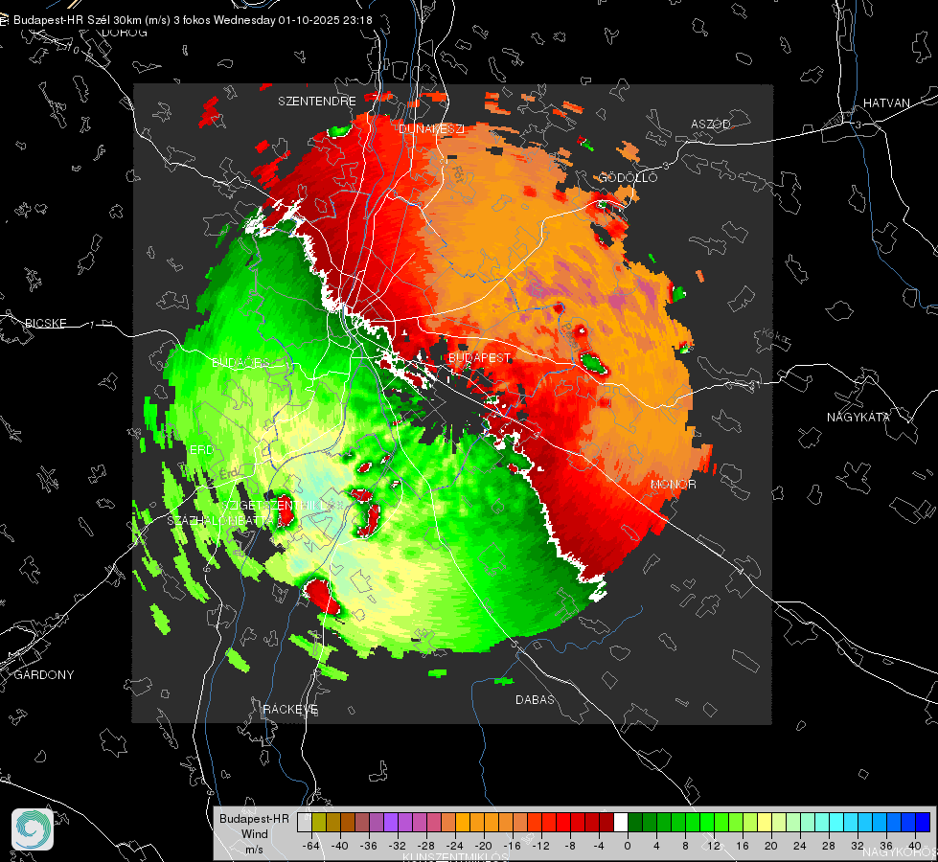The width and height of the screenshot is (938, 862).
Task: Select the -40 legend value
Action: point(340,846)
